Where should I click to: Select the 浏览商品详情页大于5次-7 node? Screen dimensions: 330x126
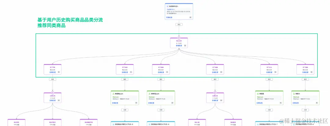[x=269, y=124]
